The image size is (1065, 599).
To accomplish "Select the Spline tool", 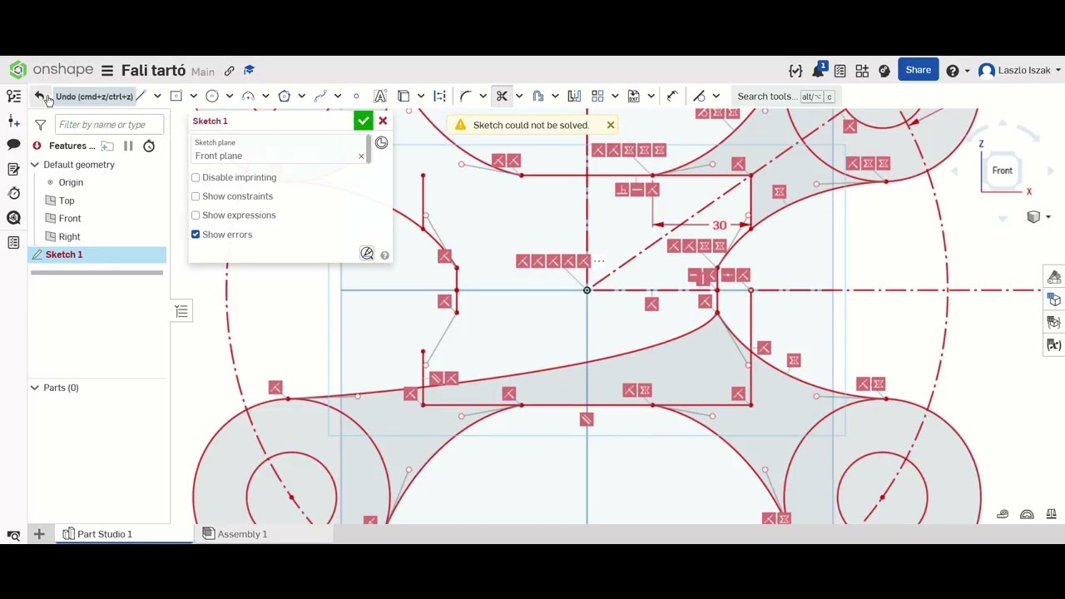I will pos(320,97).
